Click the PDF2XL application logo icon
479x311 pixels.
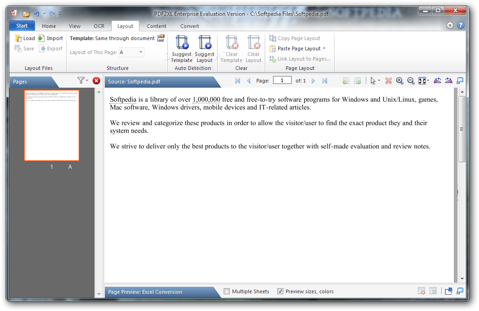pyautogui.click(x=14, y=14)
